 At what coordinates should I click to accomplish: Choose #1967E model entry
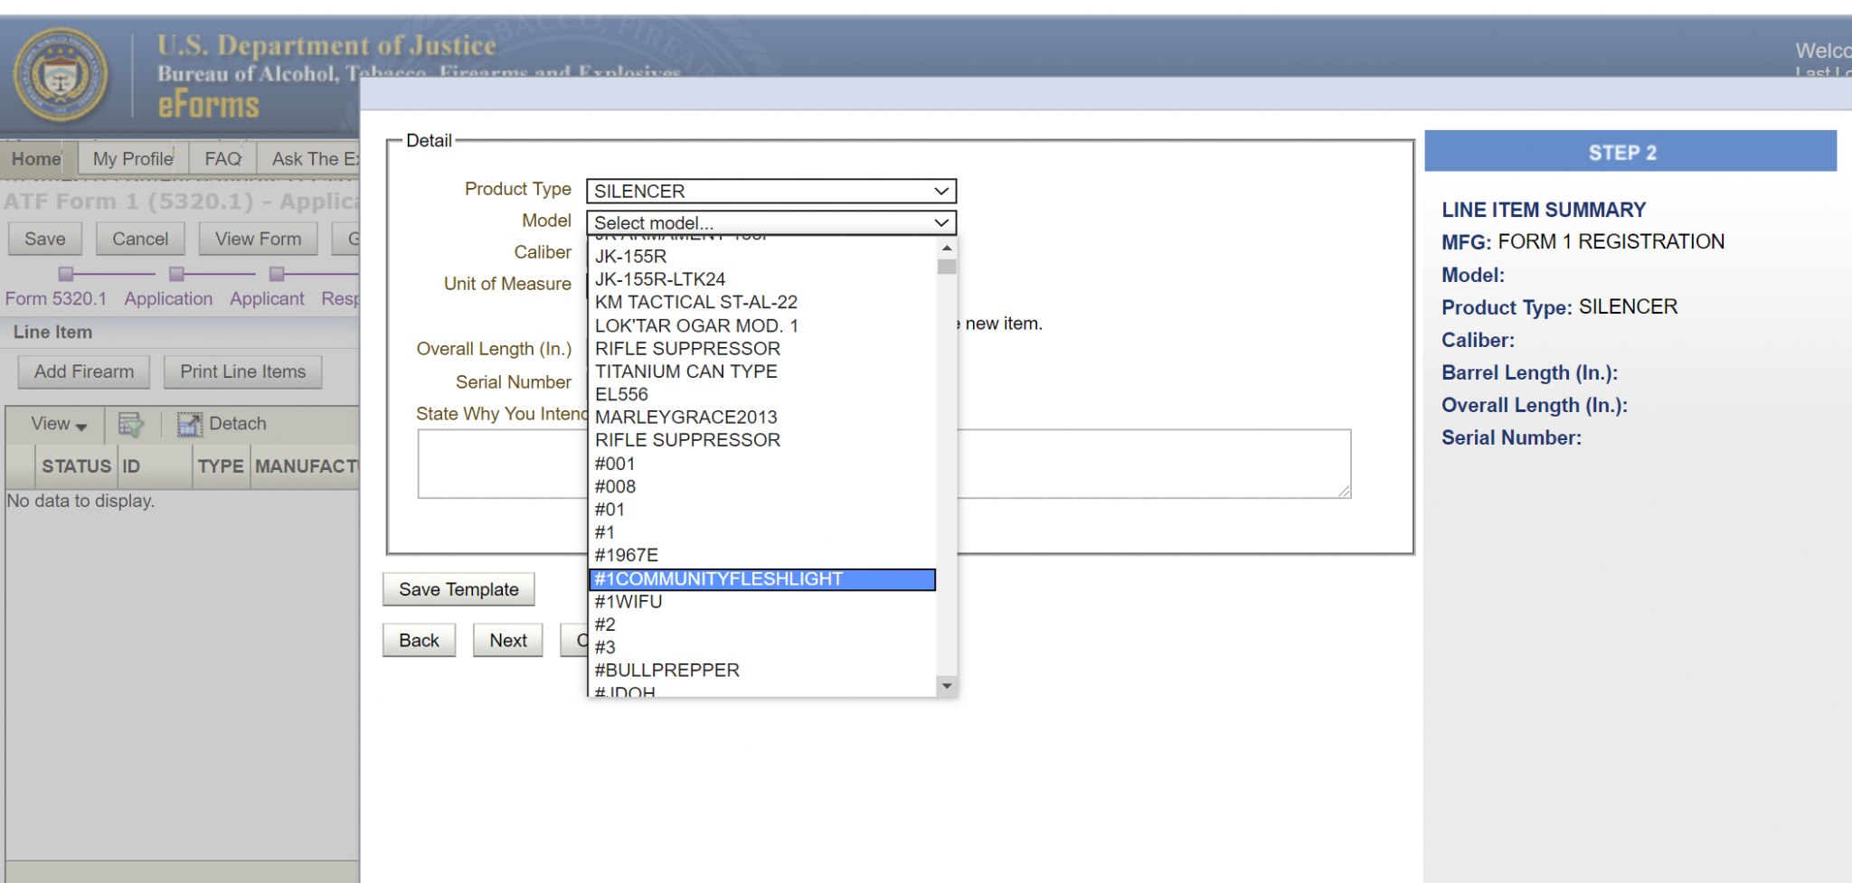761,555
